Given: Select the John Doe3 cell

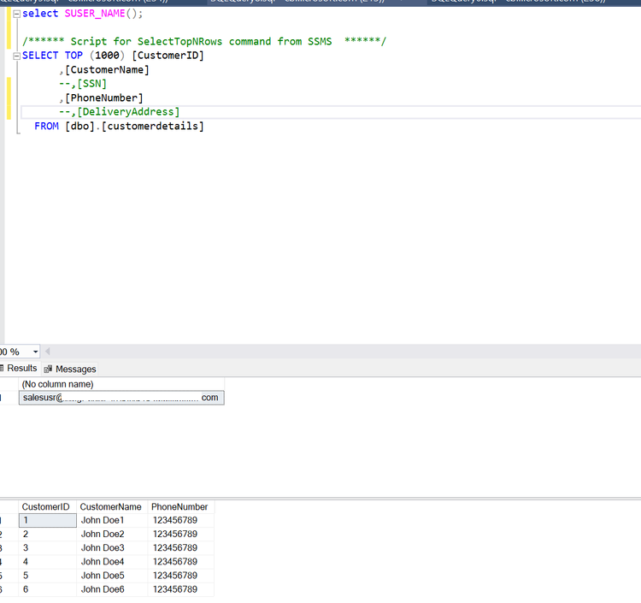Looking at the screenshot, I should [112, 547].
